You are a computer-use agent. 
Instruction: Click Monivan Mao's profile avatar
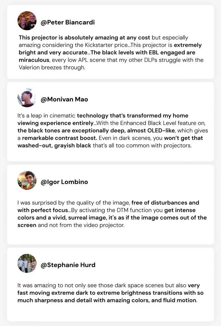point(27,98)
